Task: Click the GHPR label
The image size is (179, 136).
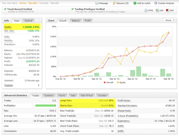Action: [121, 131]
